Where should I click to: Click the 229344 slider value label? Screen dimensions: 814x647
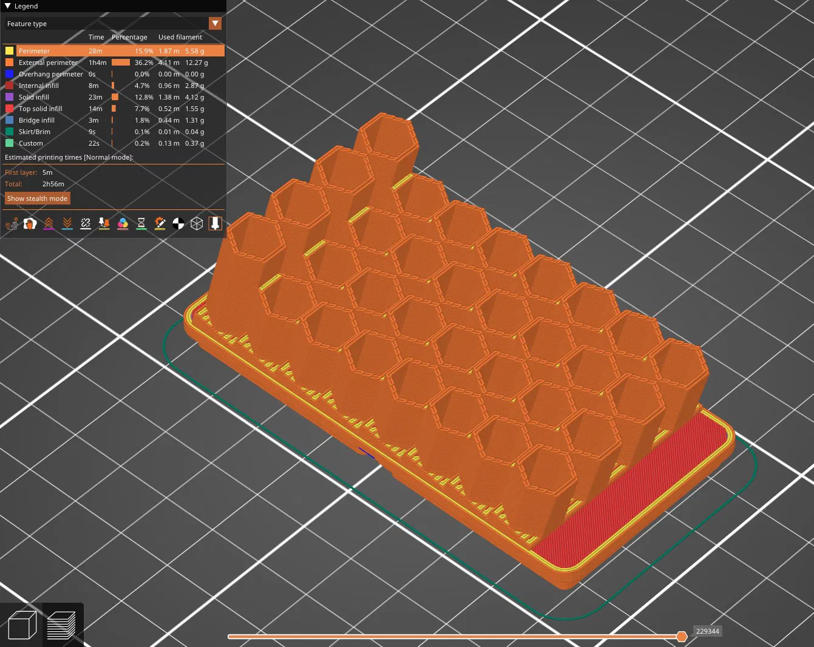707,631
